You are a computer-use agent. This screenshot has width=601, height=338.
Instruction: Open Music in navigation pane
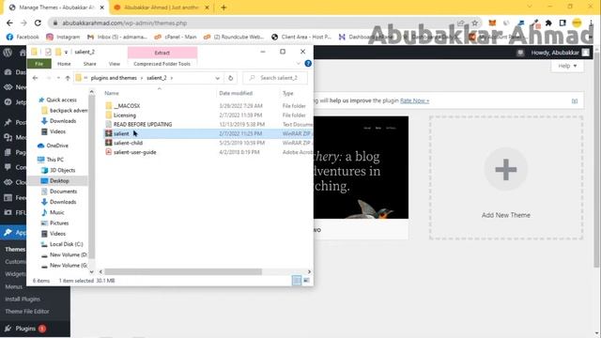point(56,212)
